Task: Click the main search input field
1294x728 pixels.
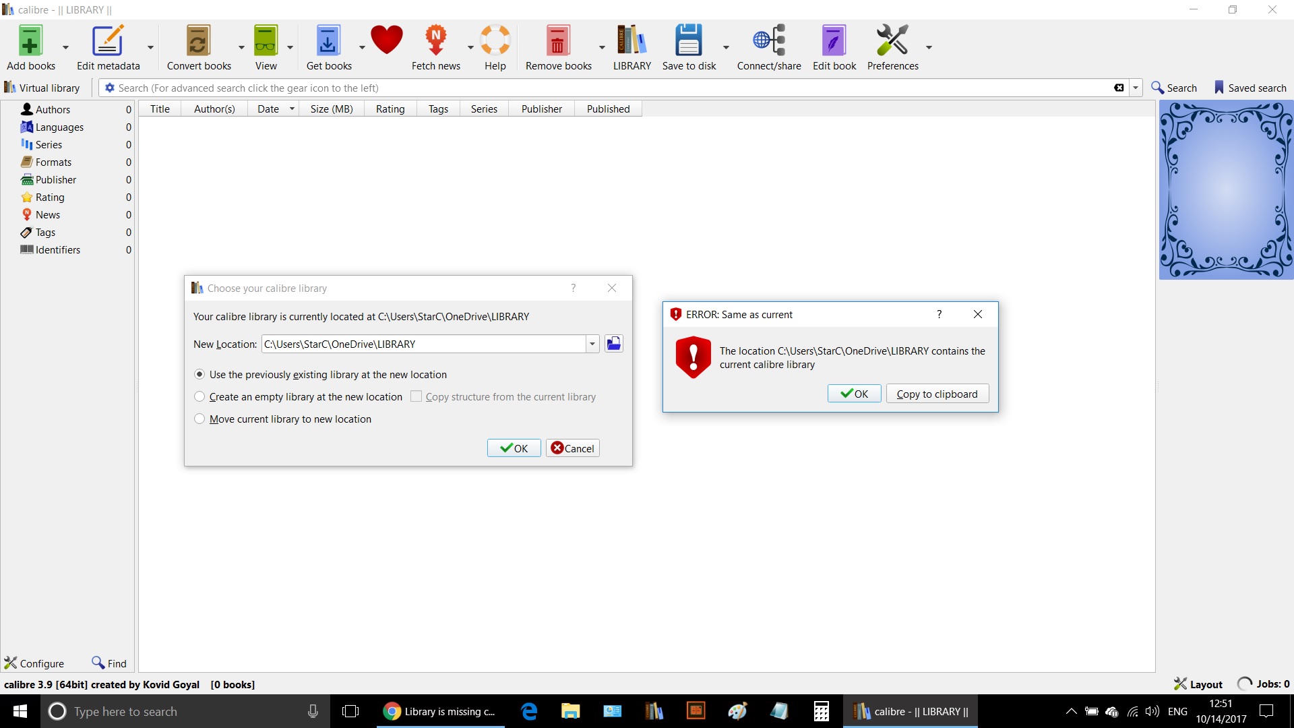Action: point(607,88)
